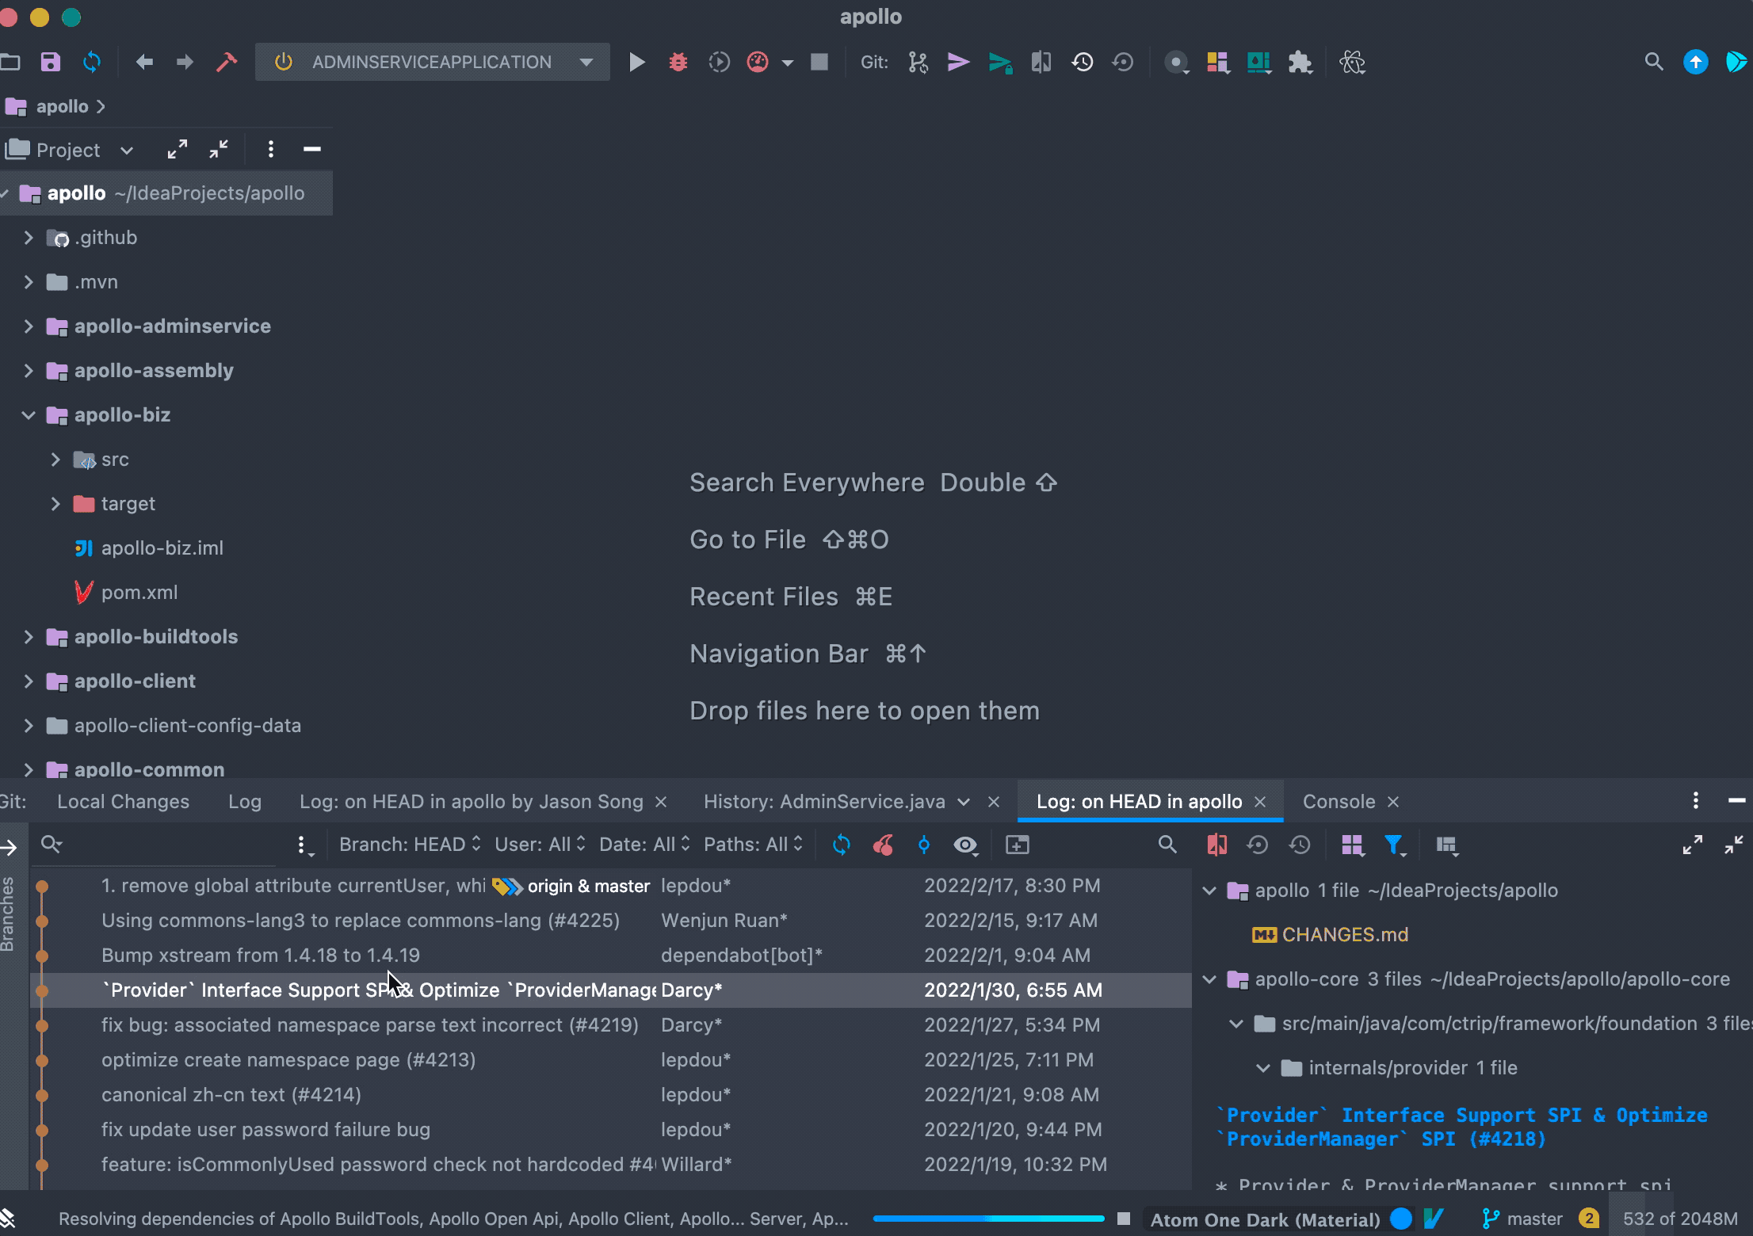Screen dimensions: 1753x1236
Task: Click the cherry-pick icon in log toolbar
Action: (x=883, y=845)
